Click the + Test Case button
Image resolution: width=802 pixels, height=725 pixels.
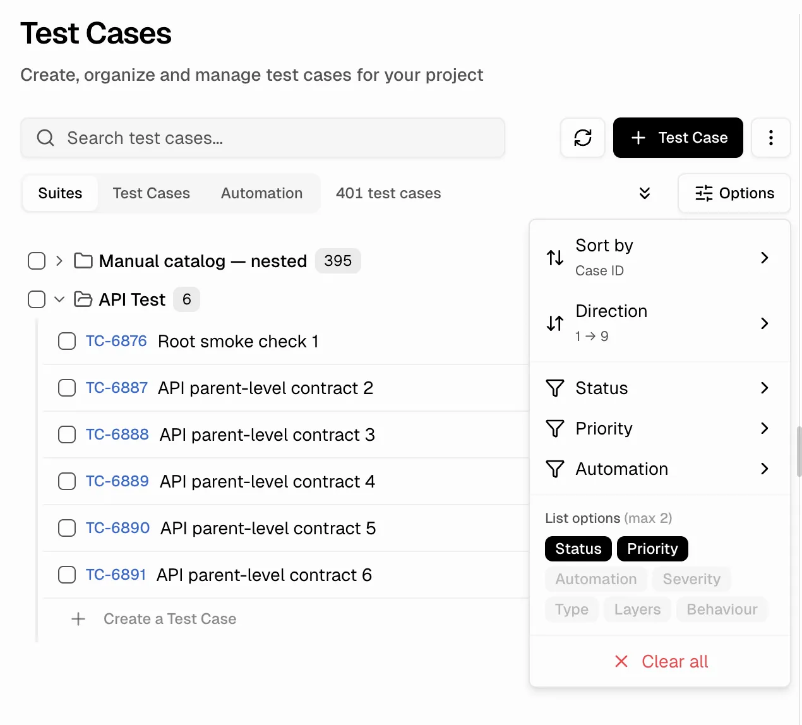point(678,138)
